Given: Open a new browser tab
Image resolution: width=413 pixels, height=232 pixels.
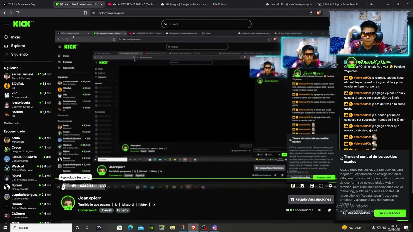Looking at the screenshot, I should 371,4.
